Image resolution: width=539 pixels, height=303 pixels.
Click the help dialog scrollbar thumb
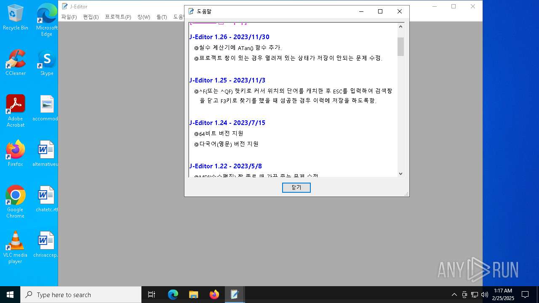400,47
